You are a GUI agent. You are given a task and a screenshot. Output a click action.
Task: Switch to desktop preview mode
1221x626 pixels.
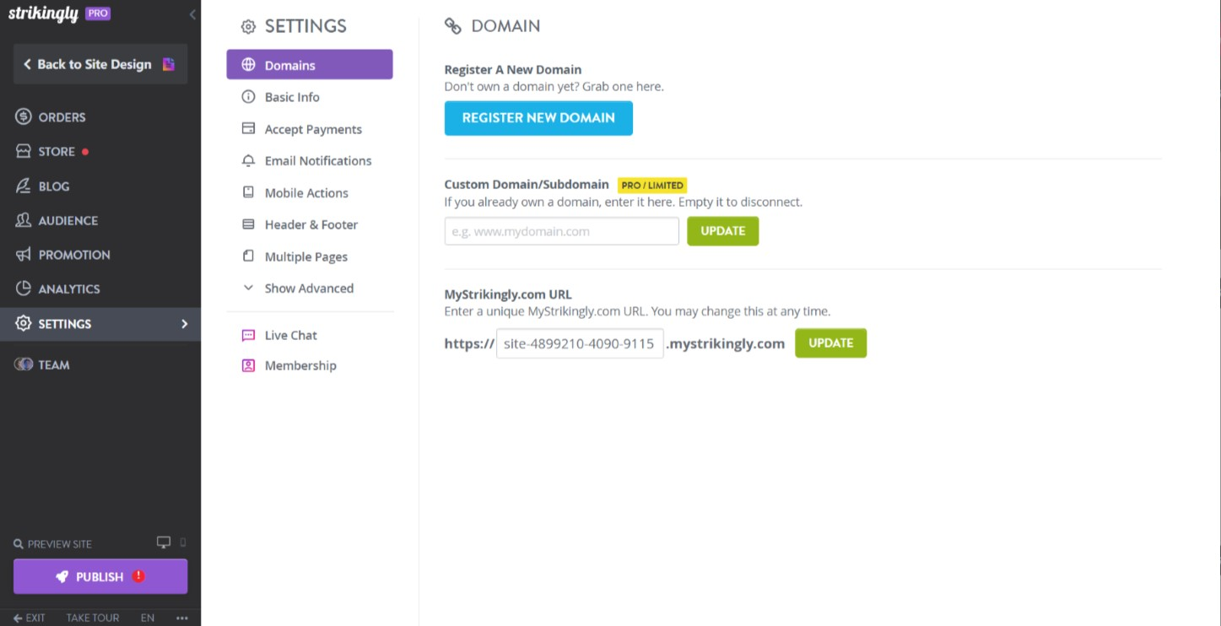click(x=163, y=542)
